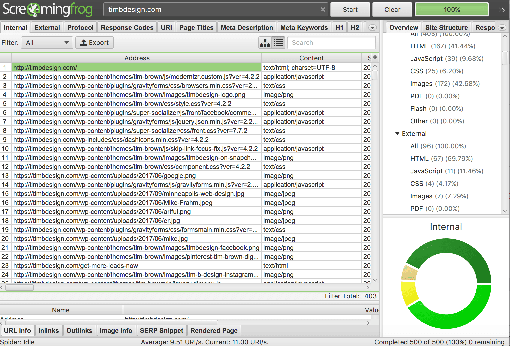Click the Export upload icon button
The height and width of the screenshot is (346, 510).
click(x=94, y=43)
